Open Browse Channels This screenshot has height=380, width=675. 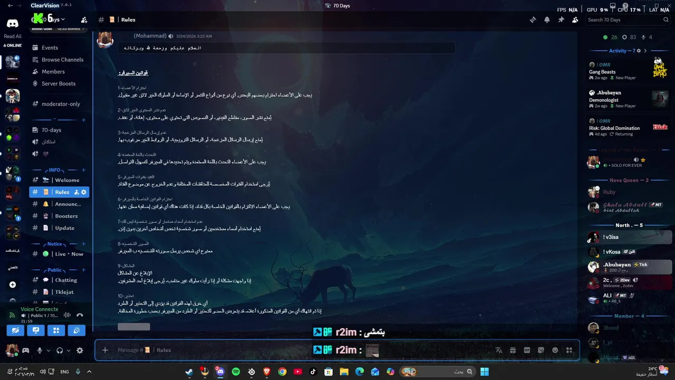pyautogui.click(x=59, y=60)
